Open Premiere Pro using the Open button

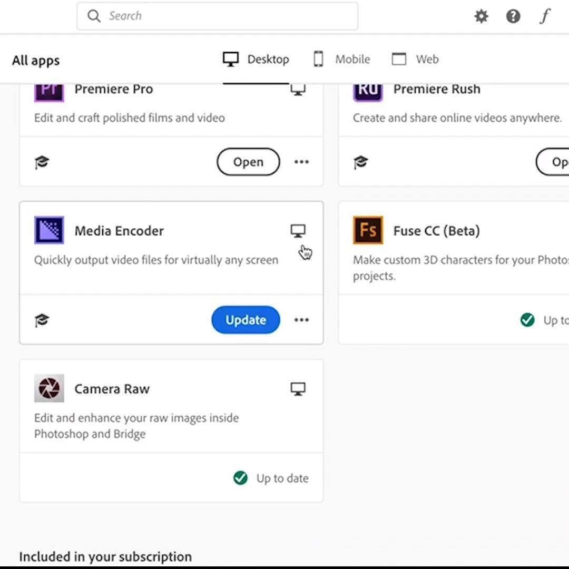(x=248, y=162)
